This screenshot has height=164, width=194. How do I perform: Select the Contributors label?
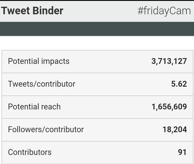click(x=30, y=152)
